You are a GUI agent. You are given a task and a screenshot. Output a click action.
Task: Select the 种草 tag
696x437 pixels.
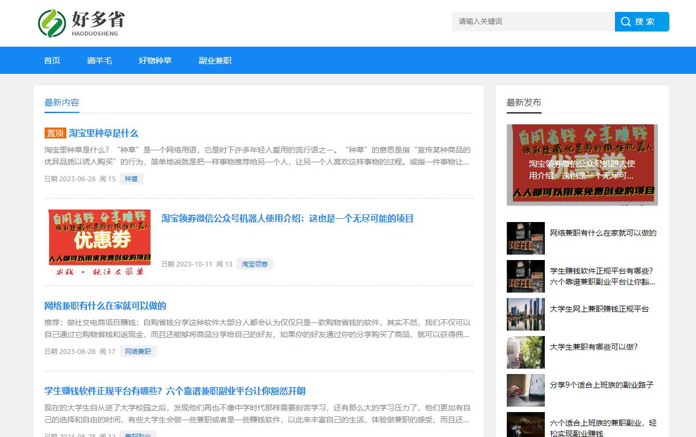(132, 179)
